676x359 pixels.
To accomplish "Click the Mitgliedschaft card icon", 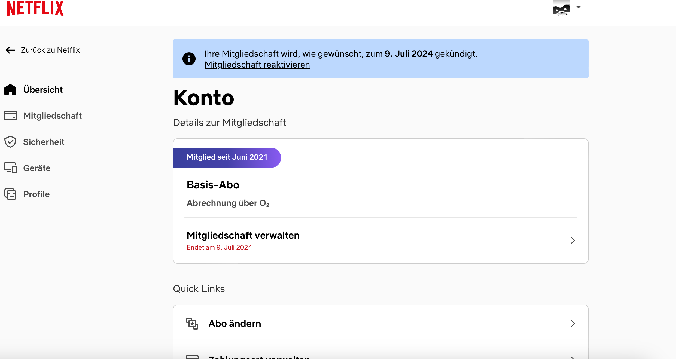I will (10, 115).
